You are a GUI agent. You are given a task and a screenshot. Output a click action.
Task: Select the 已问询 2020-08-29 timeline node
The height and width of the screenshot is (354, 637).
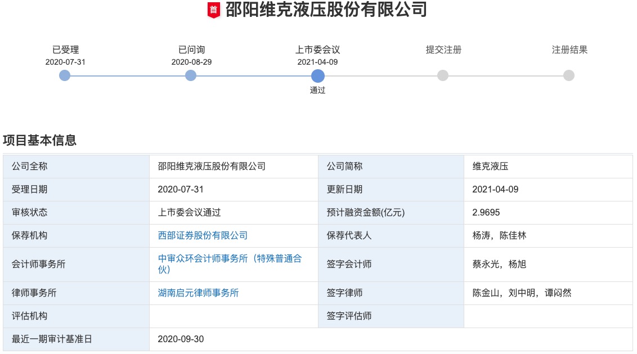tap(191, 75)
